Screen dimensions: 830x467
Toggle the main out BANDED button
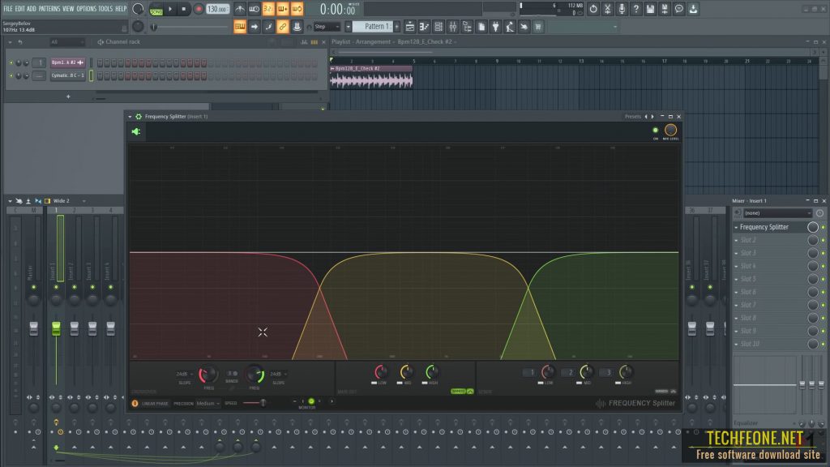pyautogui.click(x=459, y=392)
